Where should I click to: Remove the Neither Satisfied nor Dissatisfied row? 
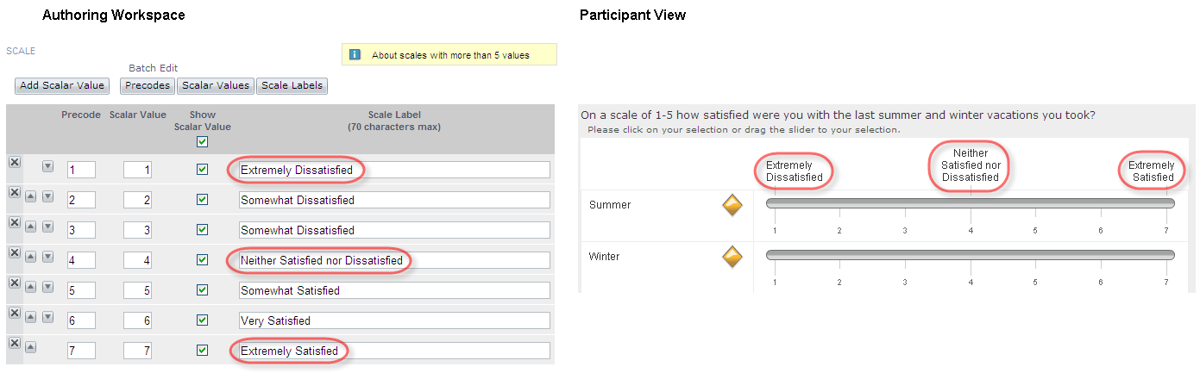14,252
